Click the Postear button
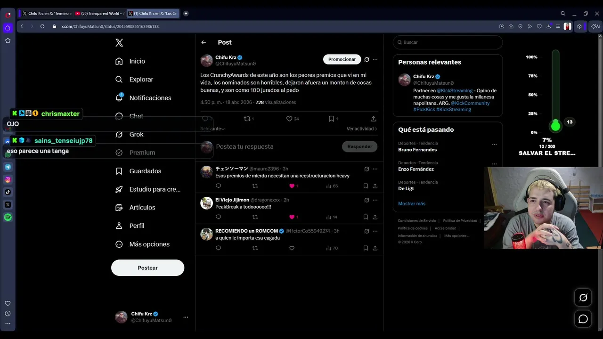 (x=147, y=268)
